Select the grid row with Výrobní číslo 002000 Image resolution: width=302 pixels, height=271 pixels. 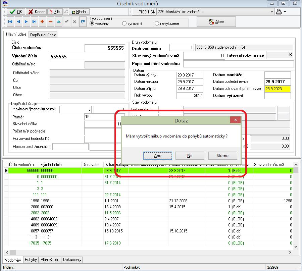point(151,207)
